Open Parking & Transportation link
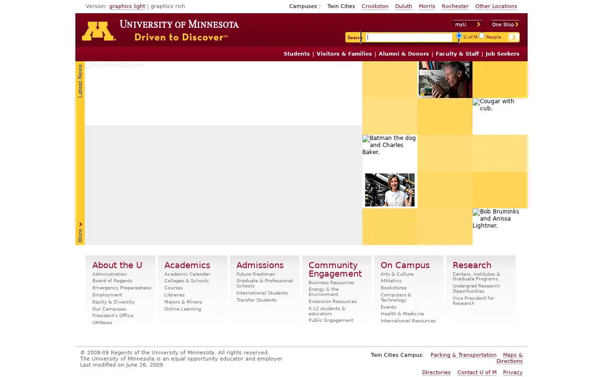This screenshot has height=377, width=603. click(x=464, y=355)
